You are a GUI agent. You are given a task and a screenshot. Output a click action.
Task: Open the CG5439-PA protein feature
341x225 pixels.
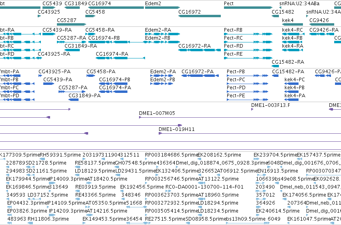(49, 84)
